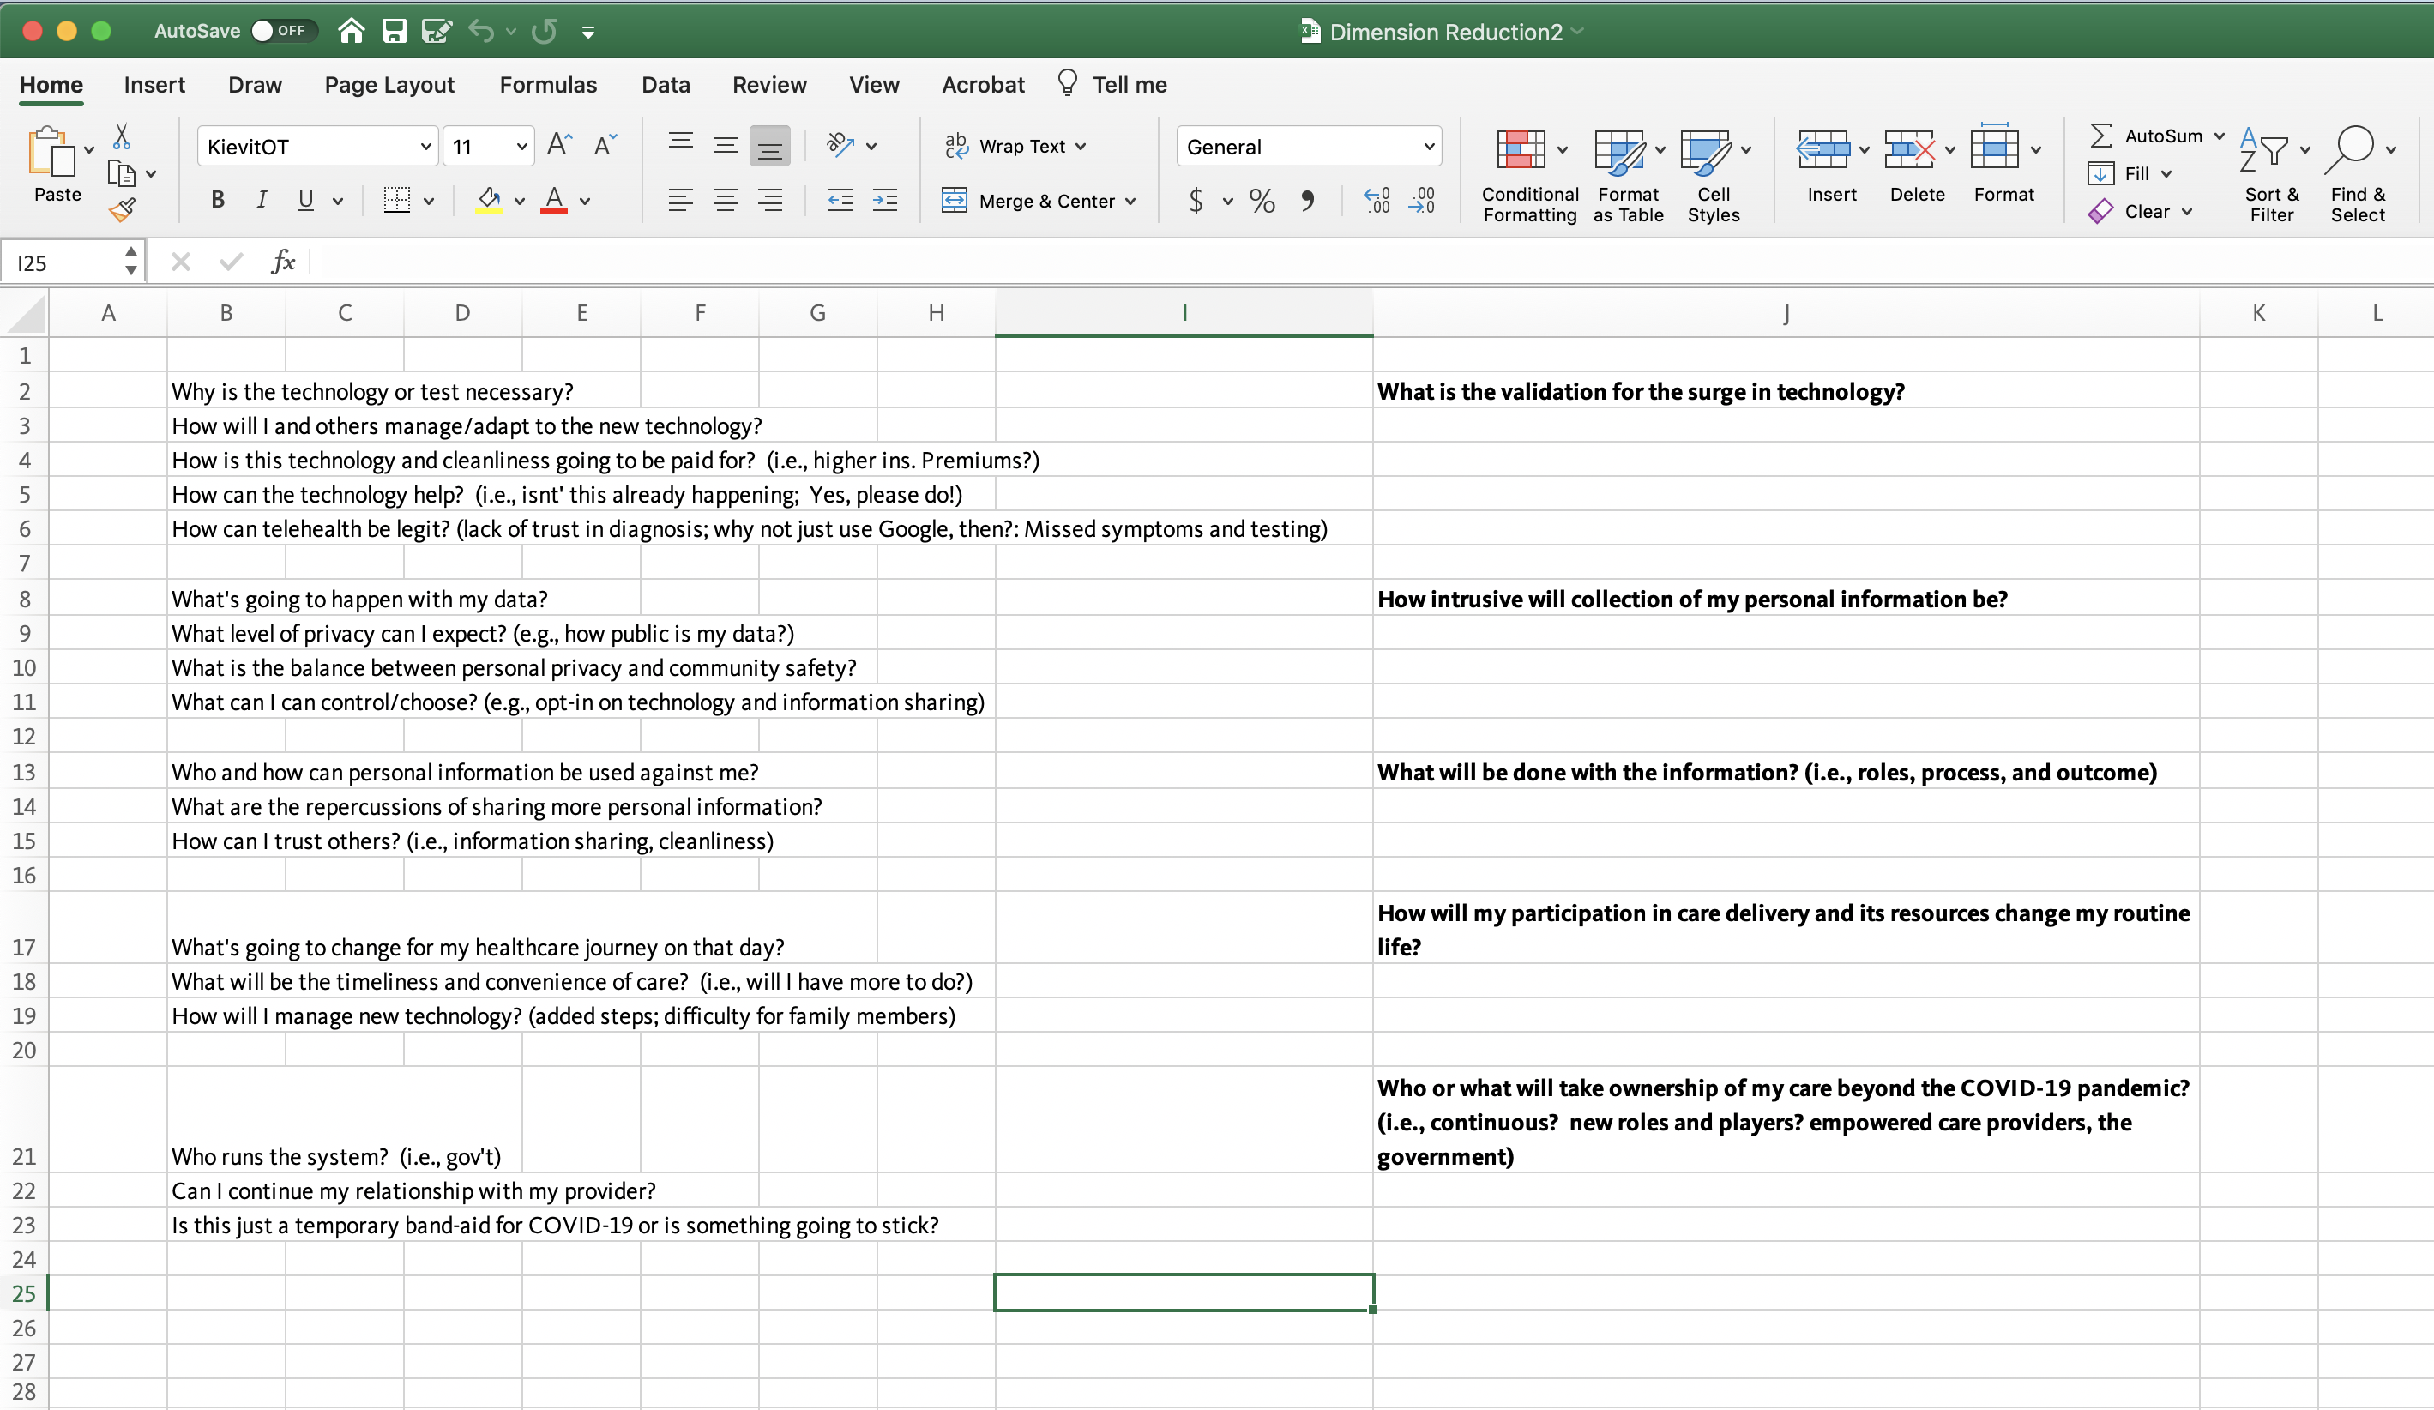Viewport: 2434px width, 1410px height.
Task: Open Cell Styles gallery
Action: [x=1714, y=176]
